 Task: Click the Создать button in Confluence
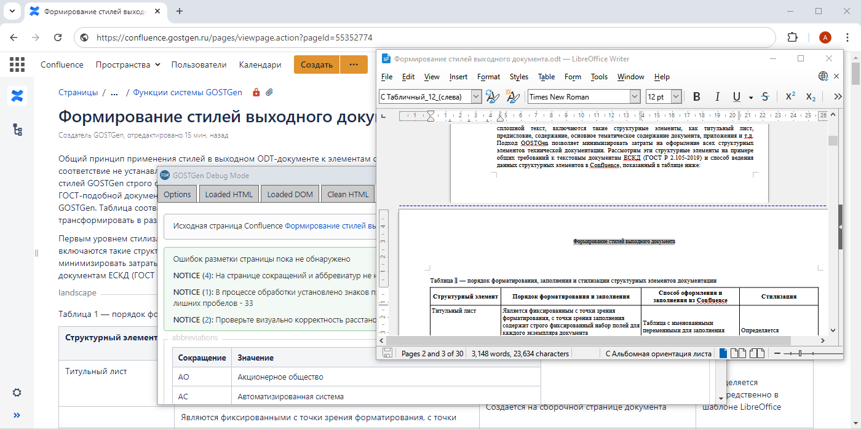point(317,64)
